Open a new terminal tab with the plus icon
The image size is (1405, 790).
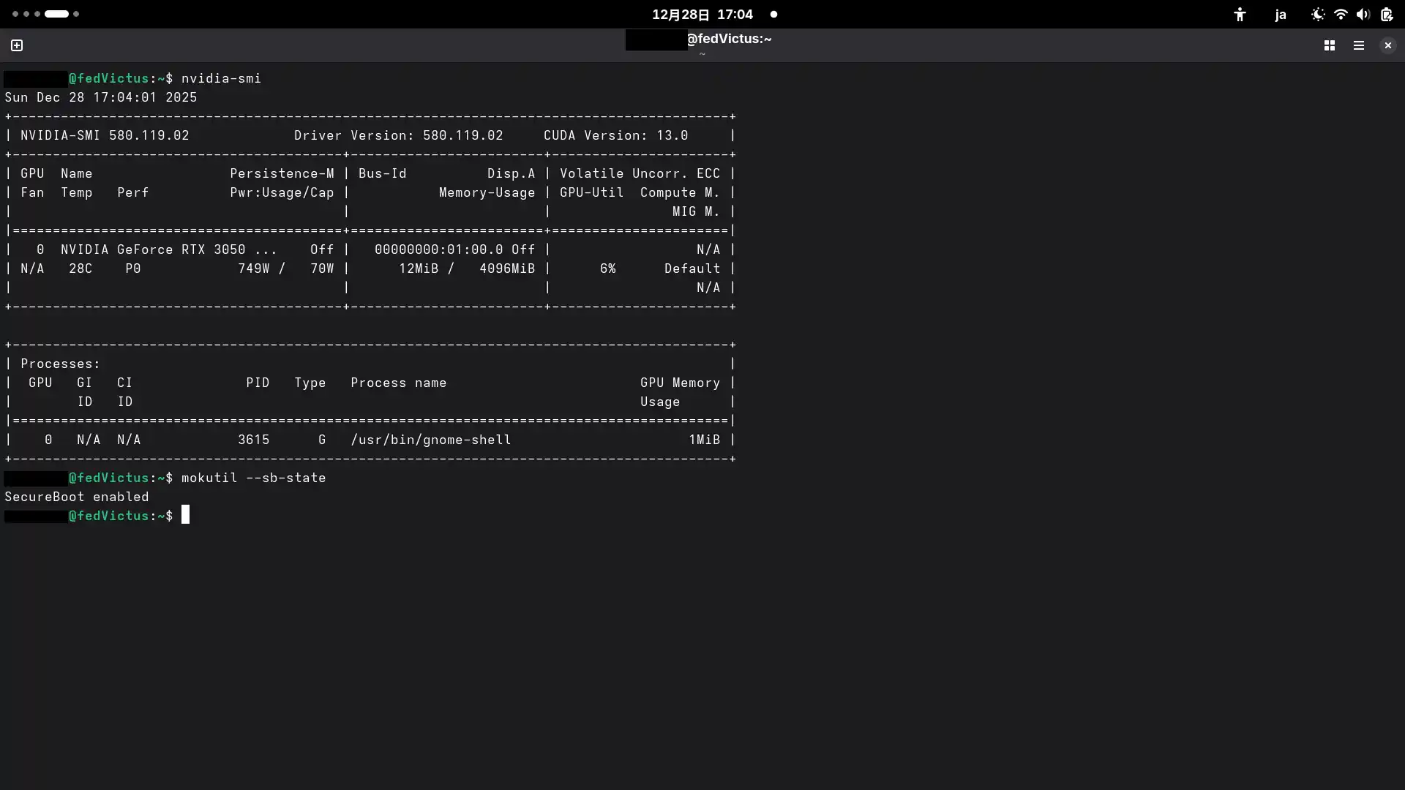pyautogui.click(x=16, y=45)
